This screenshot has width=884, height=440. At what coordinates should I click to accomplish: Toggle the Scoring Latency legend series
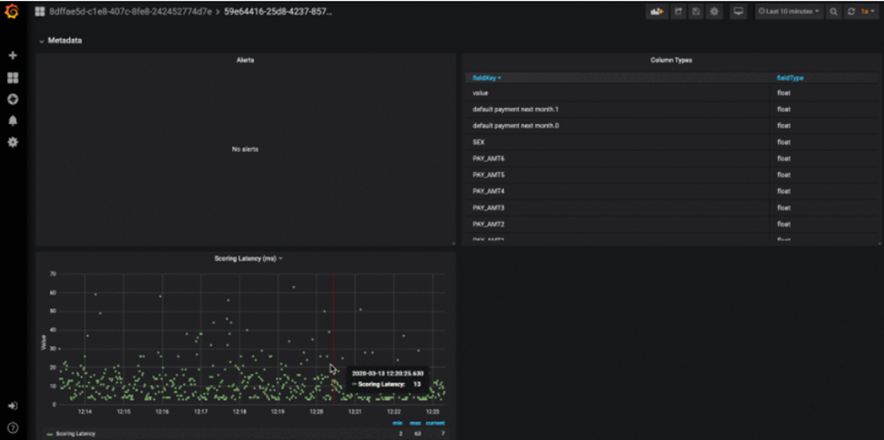click(75, 434)
